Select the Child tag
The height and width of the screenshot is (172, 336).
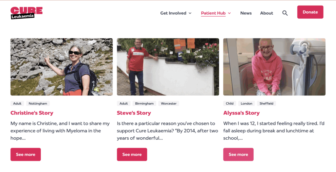coord(230,103)
